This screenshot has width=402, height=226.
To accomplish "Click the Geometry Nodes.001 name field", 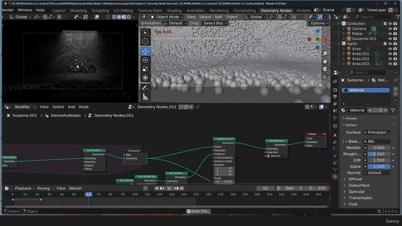I will [156, 107].
